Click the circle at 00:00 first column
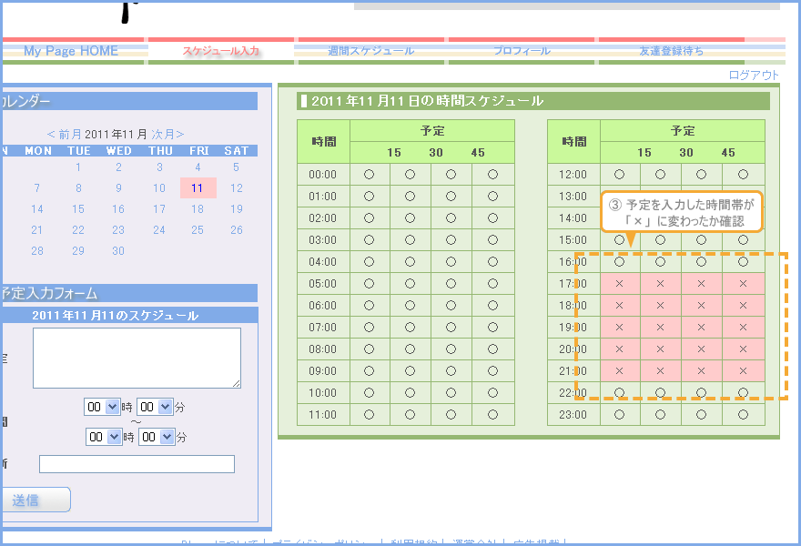Image resolution: width=801 pixels, height=546 pixels. pos(369,174)
